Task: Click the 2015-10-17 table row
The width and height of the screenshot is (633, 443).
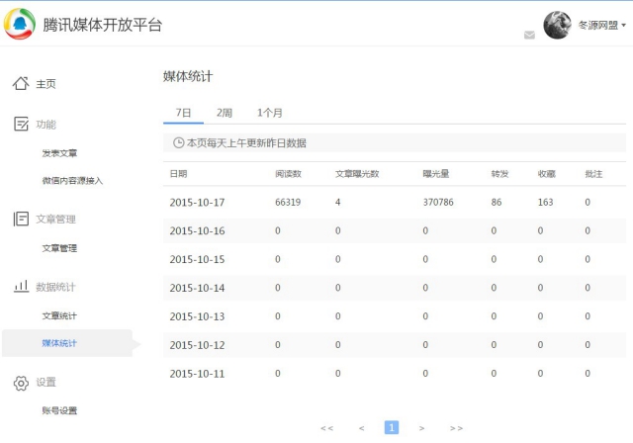Action: pos(396,203)
